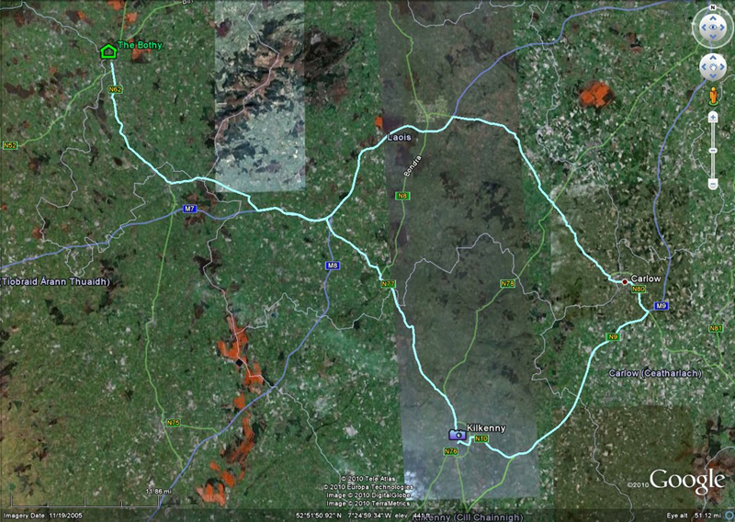Image resolution: width=735 pixels, height=522 pixels.
Task: Click 'Kilkenny (Cill Chainnigh)' label at bottom
Action: coord(469,517)
